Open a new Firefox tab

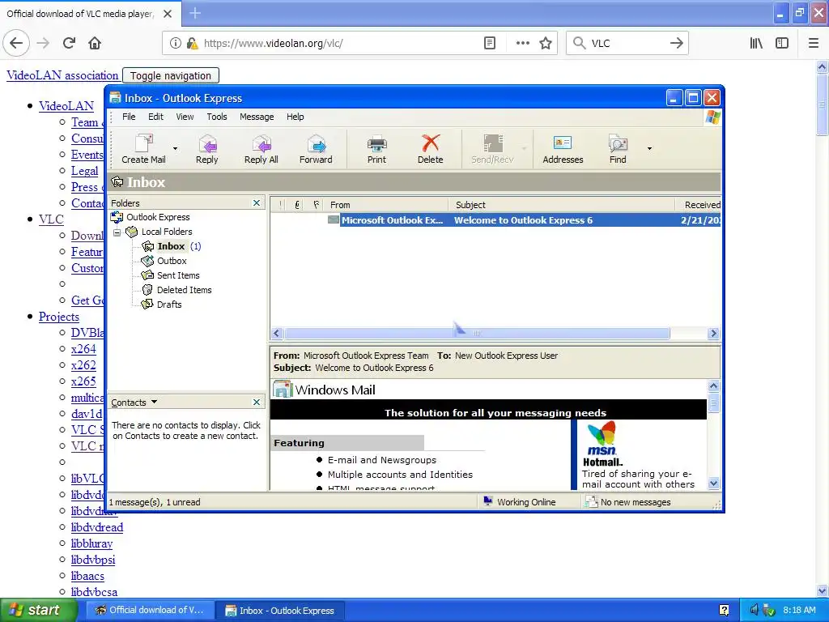click(194, 13)
